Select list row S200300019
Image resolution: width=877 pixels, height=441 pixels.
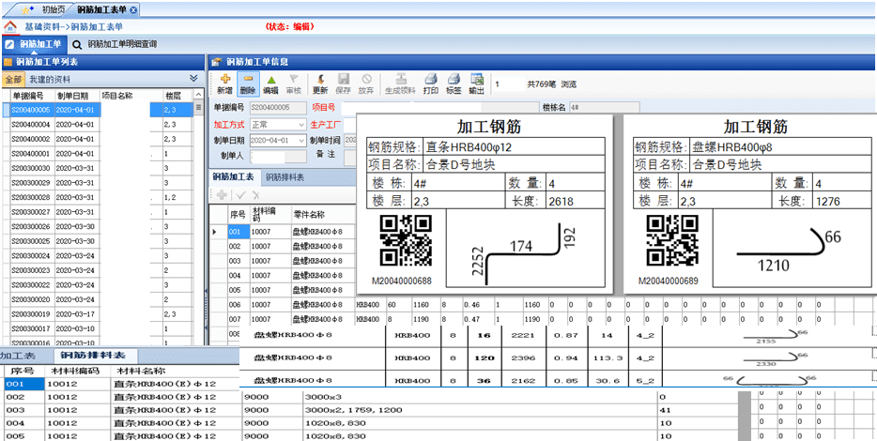pyautogui.click(x=101, y=314)
